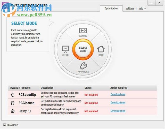165x129 pixels.
Task: Open the FEEDBACK link
Action: pos(12,125)
